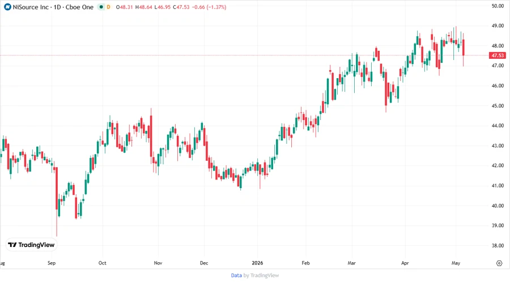The height and width of the screenshot is (282, 510).
Task: Click the low value L46.95
Action: (x=162, y=7)
